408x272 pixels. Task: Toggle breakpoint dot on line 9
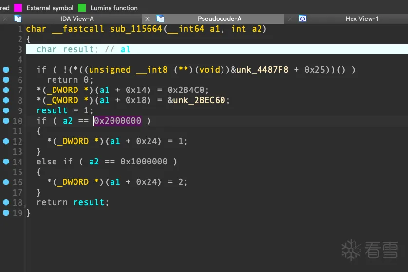6,110
